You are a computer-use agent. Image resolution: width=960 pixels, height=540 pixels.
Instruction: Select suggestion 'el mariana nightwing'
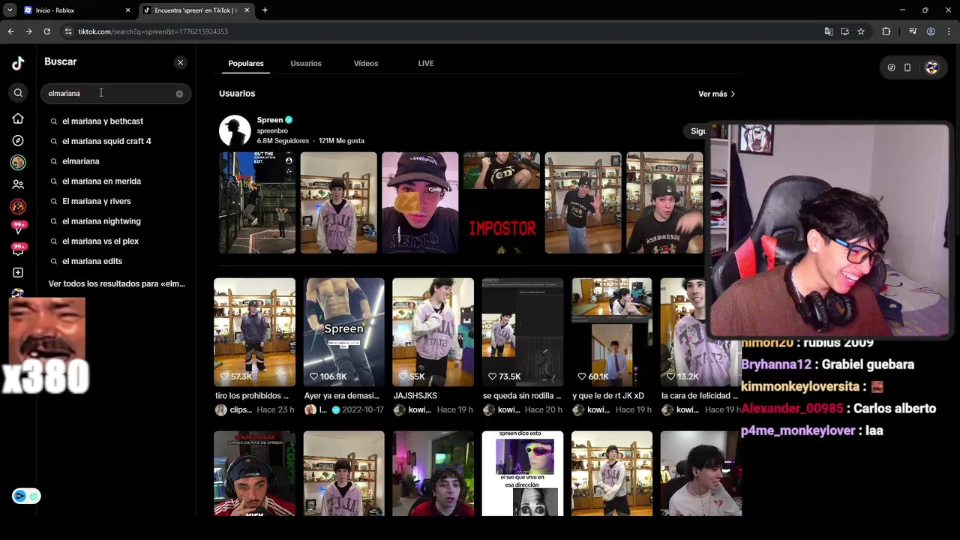tap(101, 221)
